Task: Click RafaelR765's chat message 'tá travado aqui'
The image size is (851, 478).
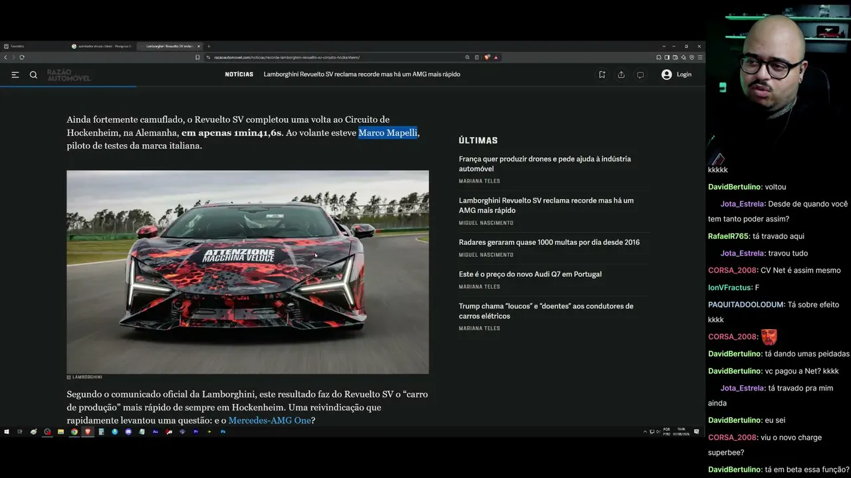Action: (778, 236)
